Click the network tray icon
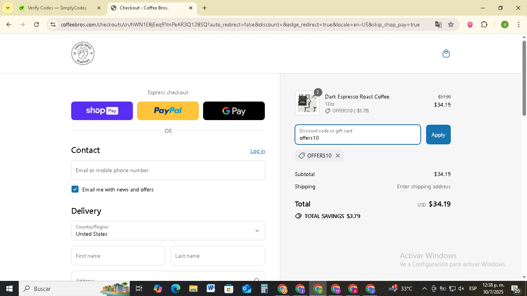The image size is (527, 296). [x=452, y=289]
